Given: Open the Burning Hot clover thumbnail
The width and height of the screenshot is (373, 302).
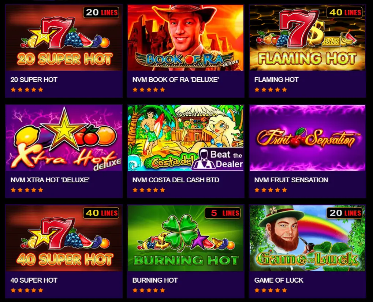Looking at the screenshot, I should [x=186, y=238].
